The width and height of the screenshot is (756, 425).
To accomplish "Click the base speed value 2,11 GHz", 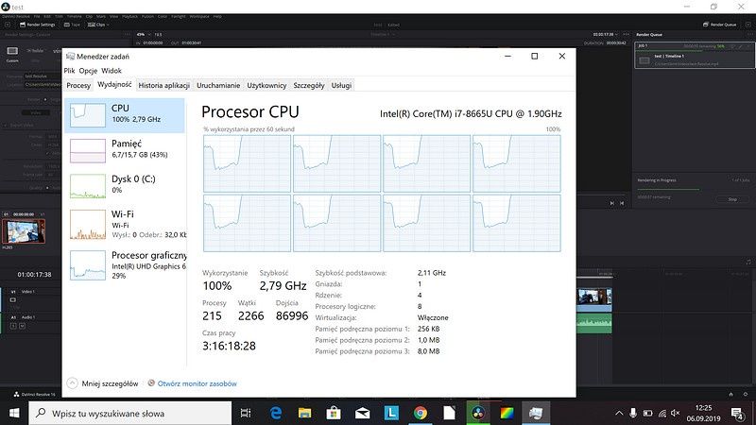I will pos(432,273).
